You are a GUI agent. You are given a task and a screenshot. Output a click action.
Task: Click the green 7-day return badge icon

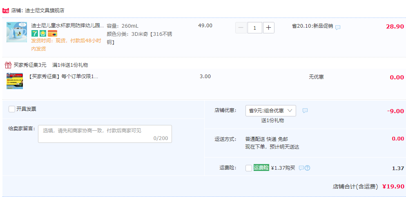coord(35,33)
